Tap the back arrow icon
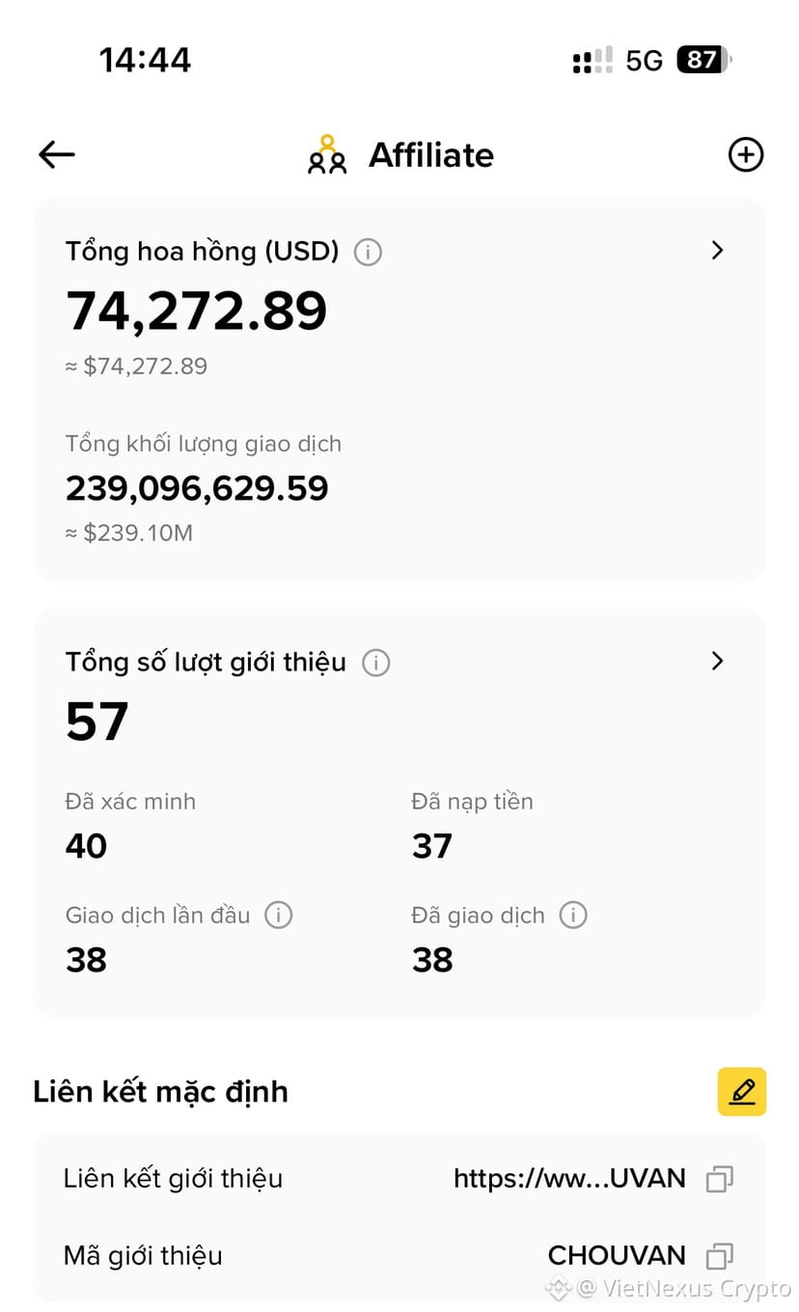 pos(57,154)
